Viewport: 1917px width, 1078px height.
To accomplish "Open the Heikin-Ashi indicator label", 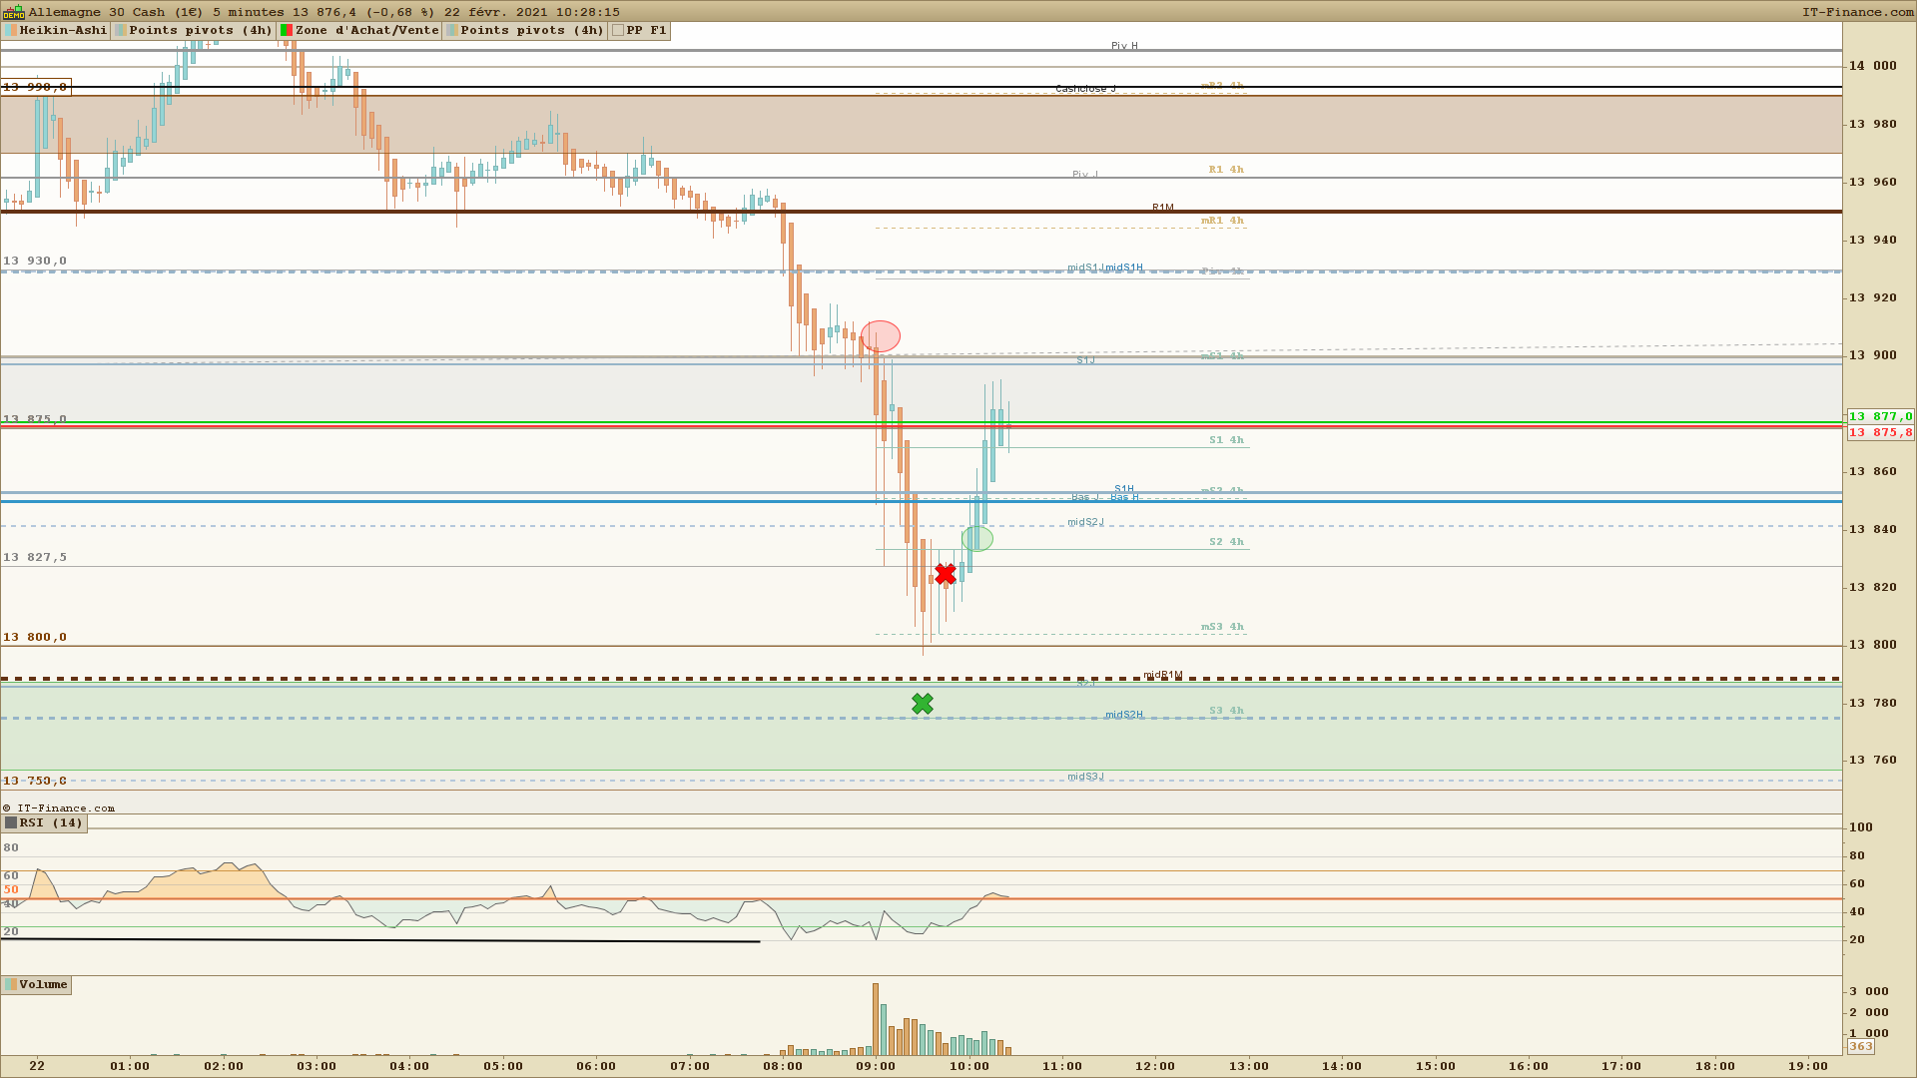I will point(63,30).
